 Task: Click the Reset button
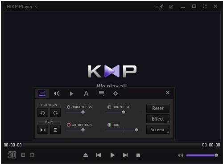[x=158, y=108]
